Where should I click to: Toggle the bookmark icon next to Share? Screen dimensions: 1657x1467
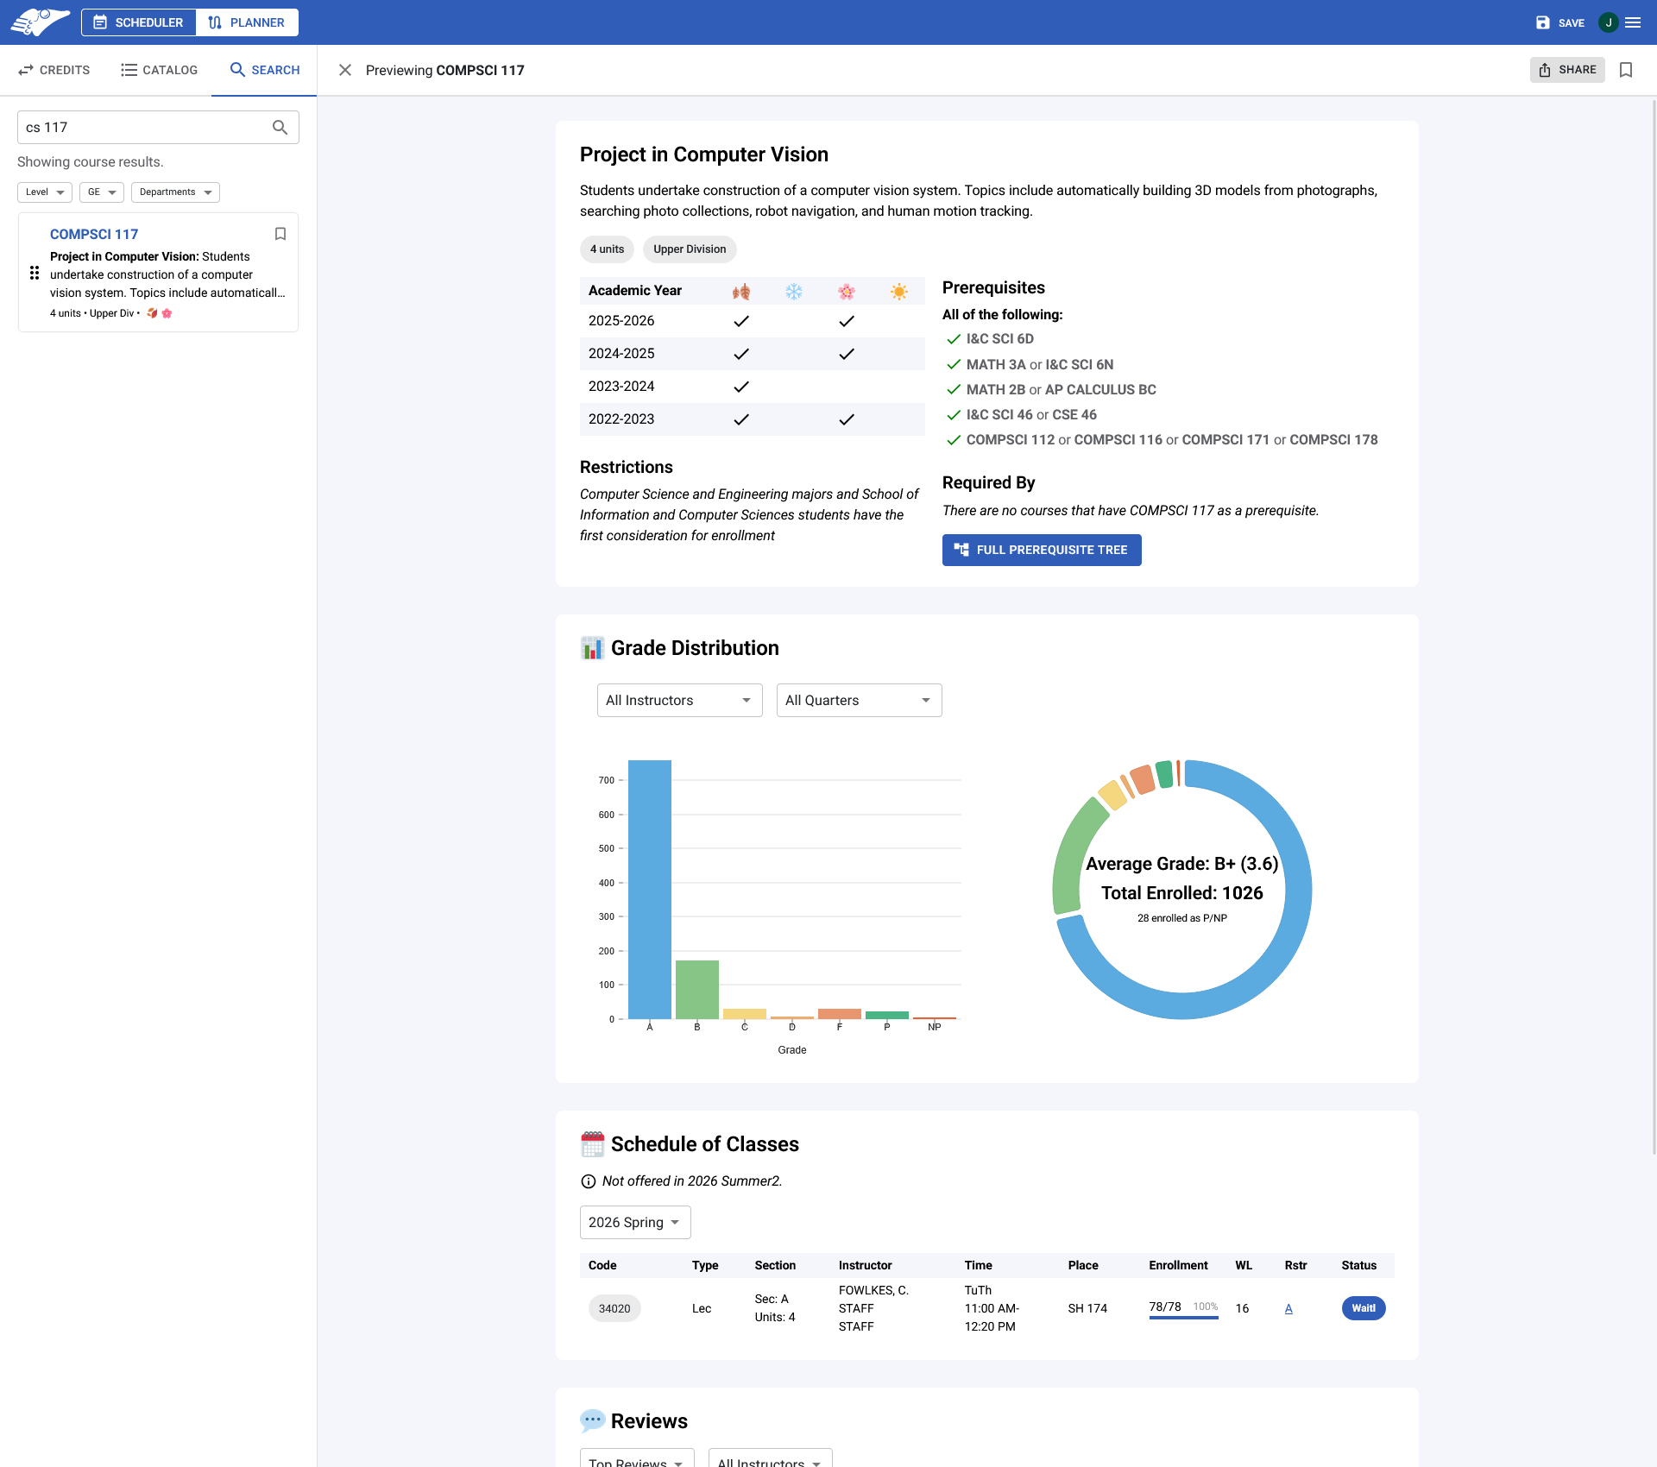(x=1626, y=70)
